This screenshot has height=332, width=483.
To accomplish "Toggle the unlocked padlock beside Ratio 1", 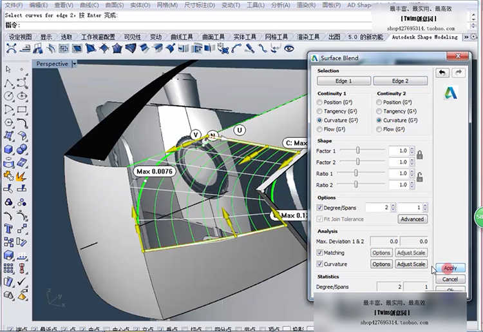I will click(420, 178).
